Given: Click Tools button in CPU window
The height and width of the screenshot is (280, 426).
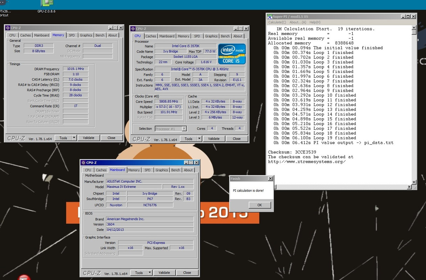Looking at the screenshot, I should [189, 139].
